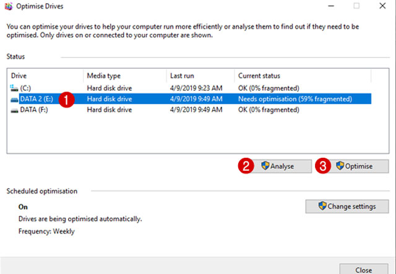Image resolution: width=396 pixels, height=274 pixels.
Task: Select the row showing 59% fragmented status
Action: point(295,99)
